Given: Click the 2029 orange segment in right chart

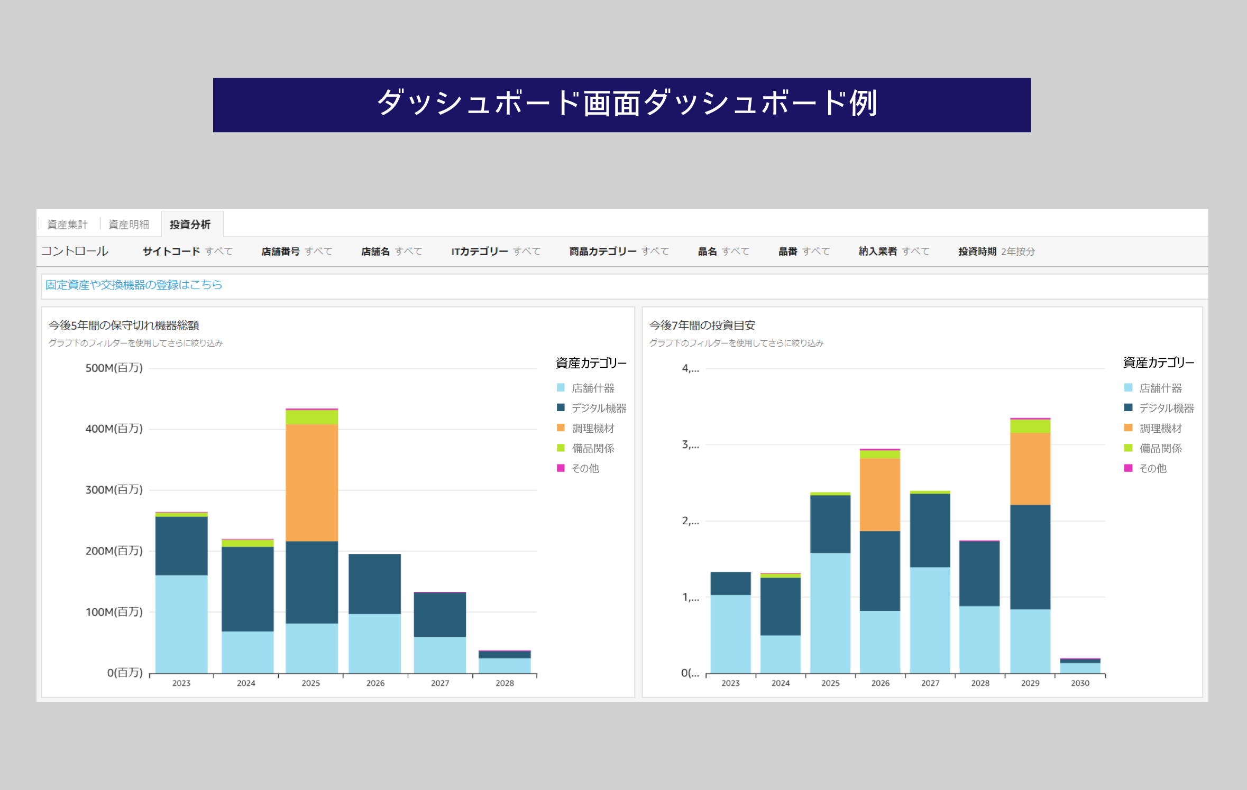Looking at the screenshot, I should (x=1030, y=469).
